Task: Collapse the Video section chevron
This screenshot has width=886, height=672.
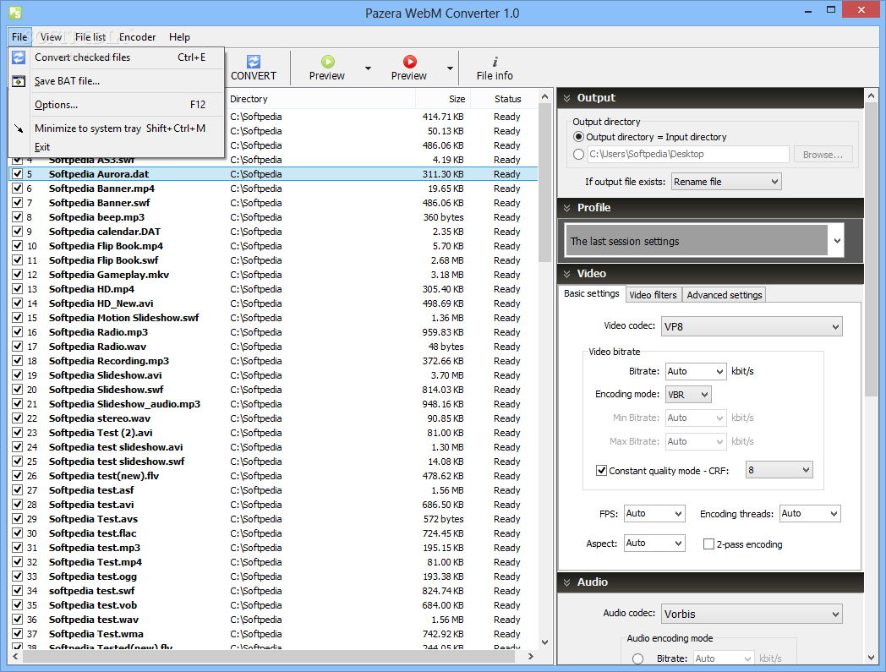Action: 566,274
